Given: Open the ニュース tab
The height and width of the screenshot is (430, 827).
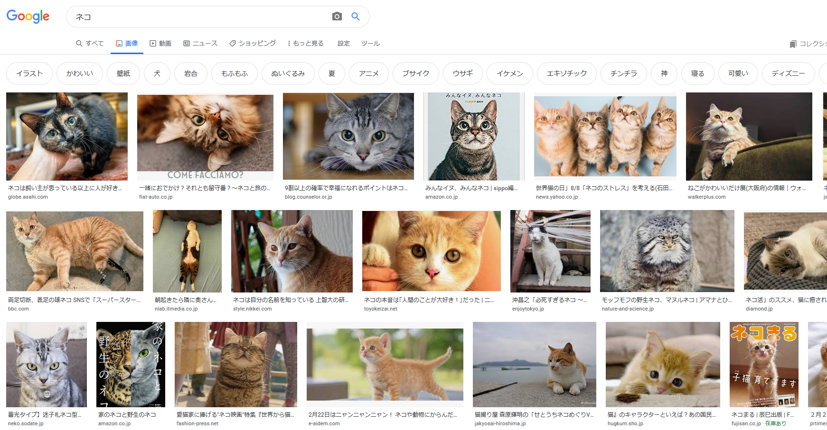Looking at the screenshot, I should (x=200, y=43).
